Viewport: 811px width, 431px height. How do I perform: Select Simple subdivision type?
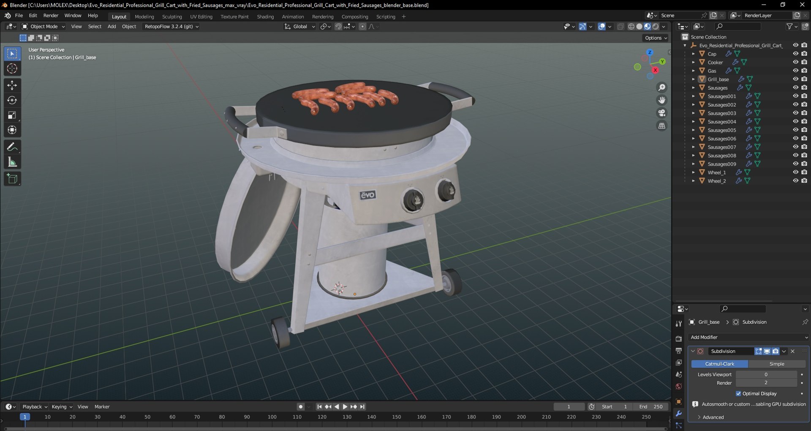[x=776, y=364]
